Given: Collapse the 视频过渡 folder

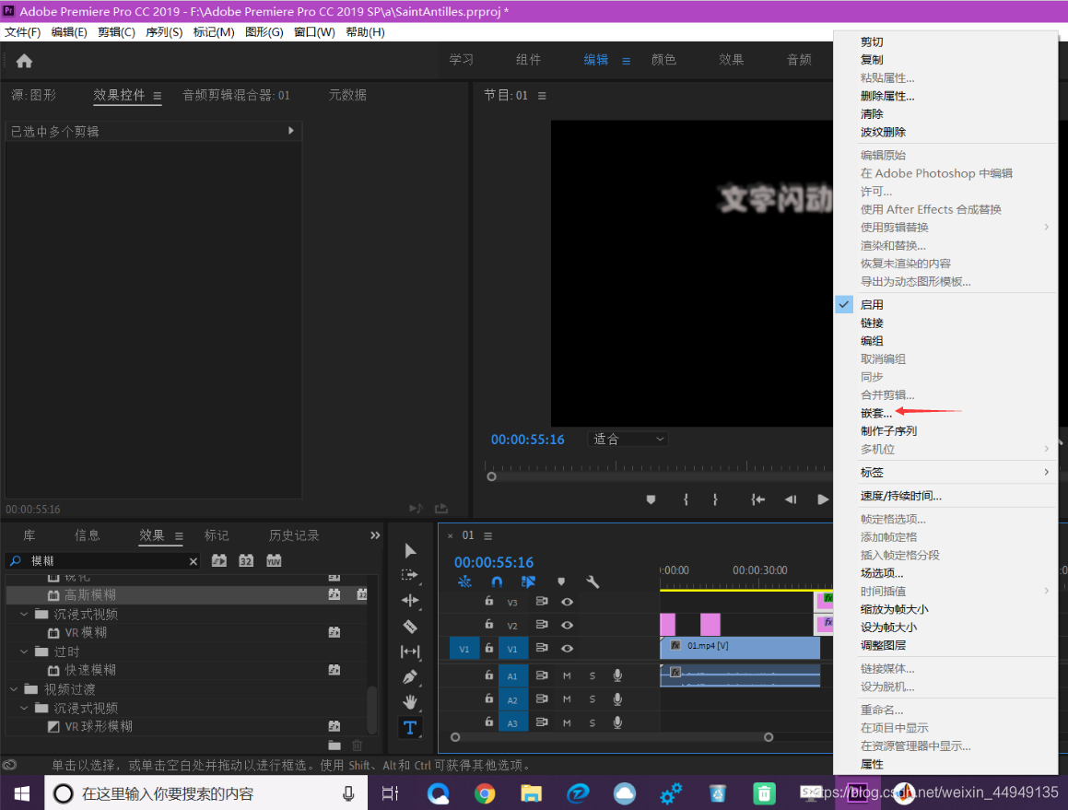Looking at the screenshot, I should click(15, 688).
